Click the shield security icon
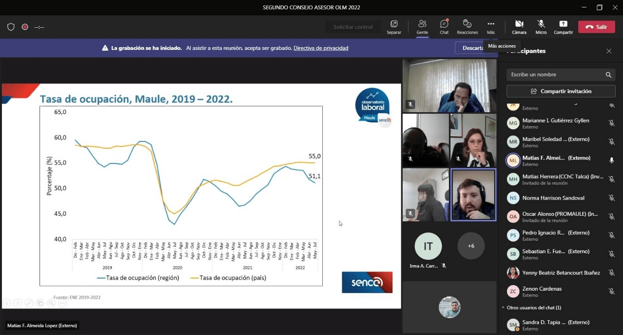The width and height of the screenshot is (623, 335). (x=11, y=27)
